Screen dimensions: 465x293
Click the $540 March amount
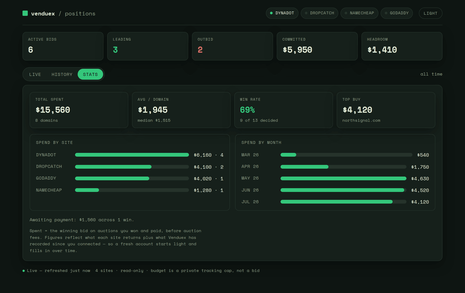pos(423,155)
